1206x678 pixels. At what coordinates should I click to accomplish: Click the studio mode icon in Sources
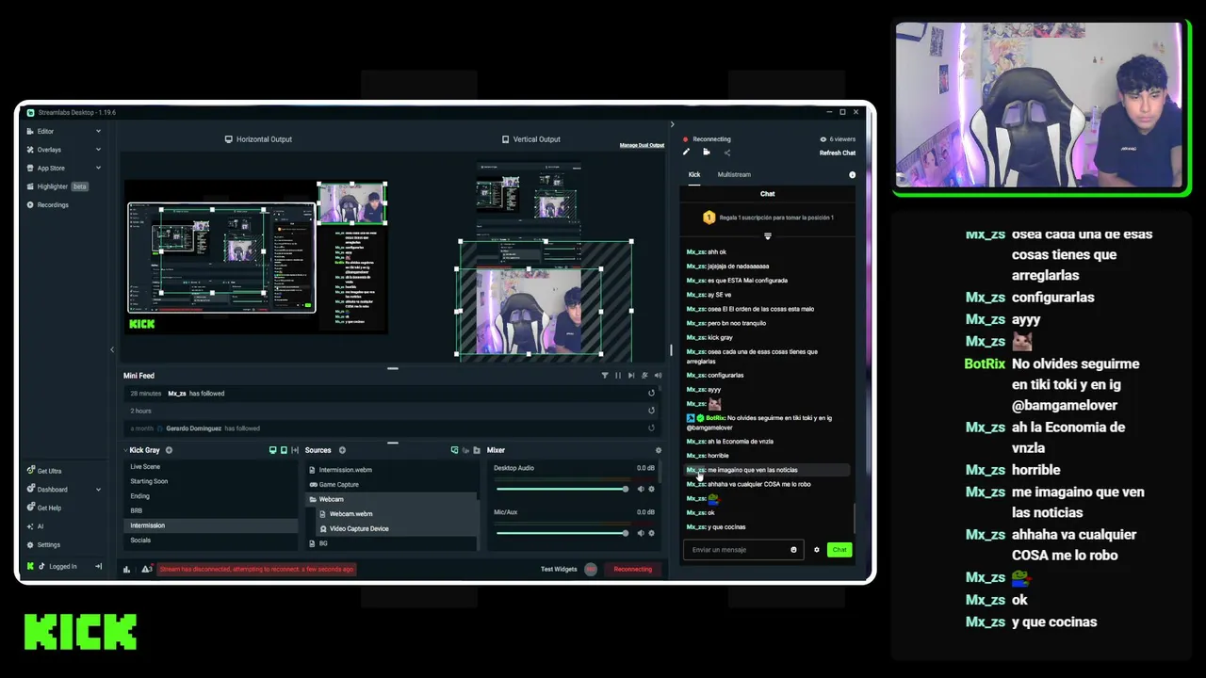pyautogui.click(x=465, y=450)
